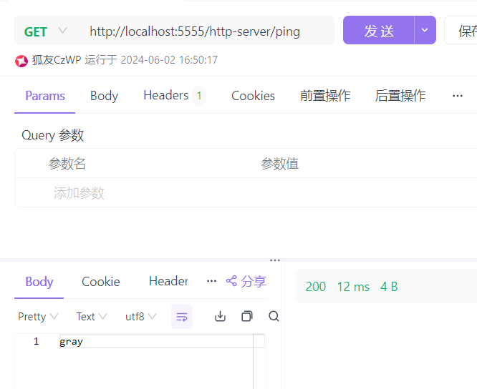Image resolution: width=477 pixels, height=389 pixels.
Task: Click the 参数名 column header
Action: click(67, 164)
